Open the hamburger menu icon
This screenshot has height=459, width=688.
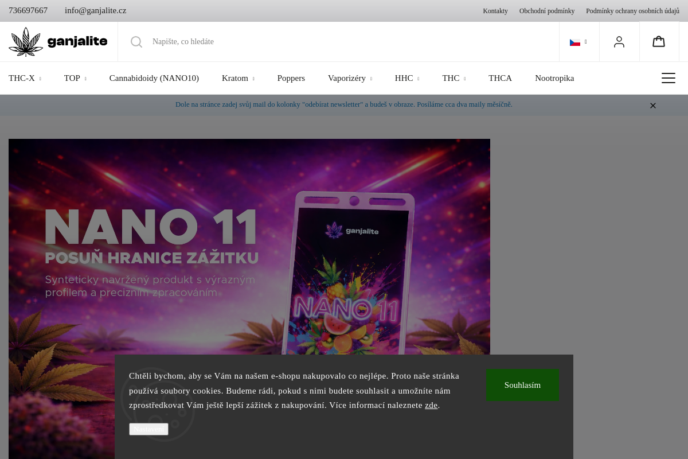click(x=669, y=78)
